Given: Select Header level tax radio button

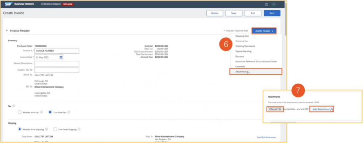Looking at the screenshot, I should (20, 112).
